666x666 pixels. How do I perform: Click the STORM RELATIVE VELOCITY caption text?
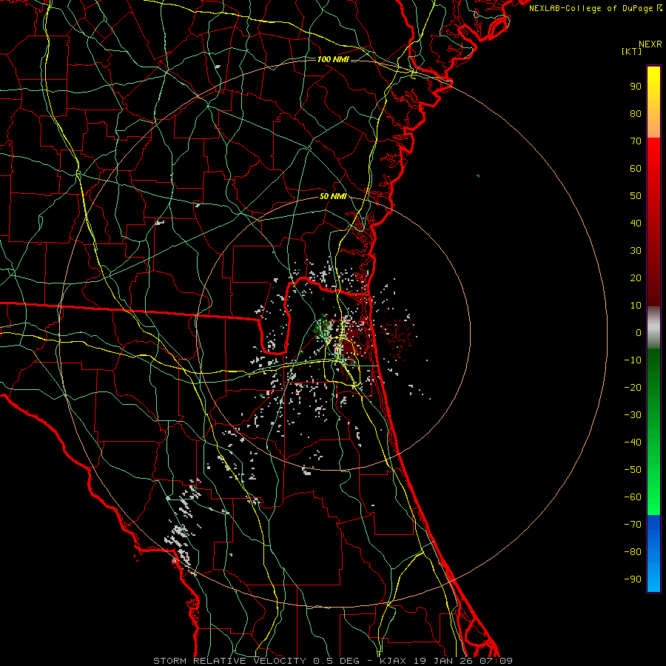point(229,661)
